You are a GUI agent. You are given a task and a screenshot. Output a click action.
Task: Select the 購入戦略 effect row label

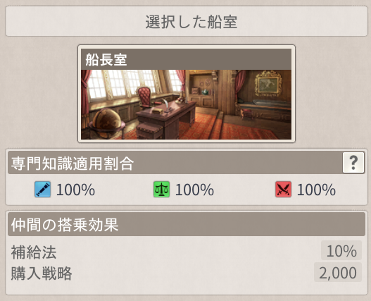42,274
